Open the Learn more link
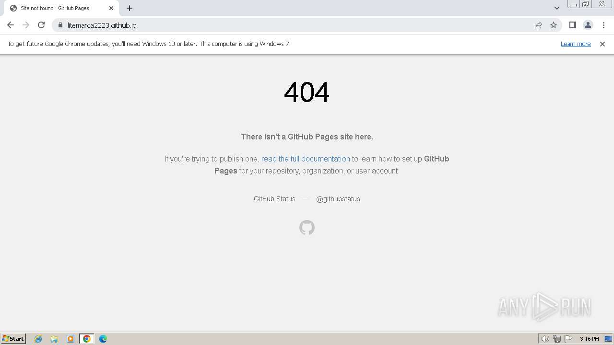The image size is (614, 345). 576,44
